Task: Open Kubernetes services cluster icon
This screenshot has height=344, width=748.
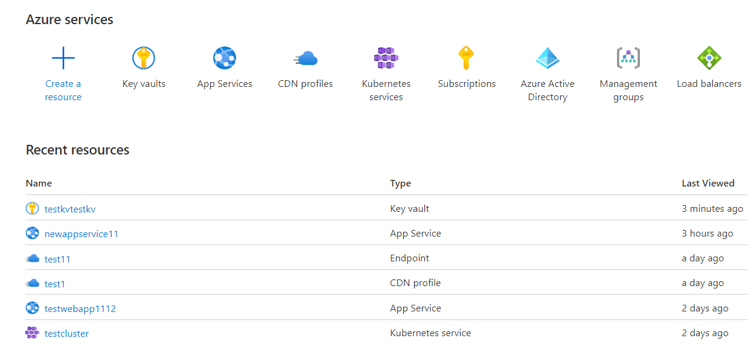Action: (386, 59)
